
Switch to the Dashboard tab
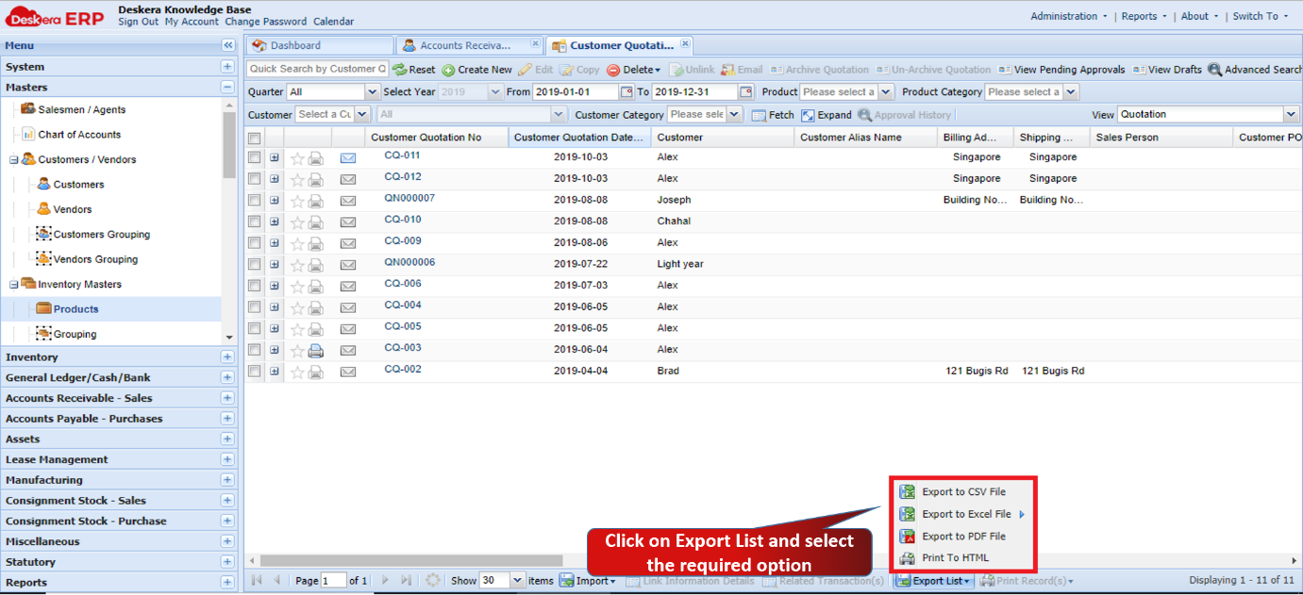pyautogui.click(x=319, y=45)
